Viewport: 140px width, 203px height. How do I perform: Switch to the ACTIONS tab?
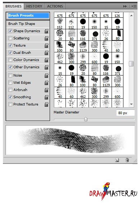pos(55,6)
